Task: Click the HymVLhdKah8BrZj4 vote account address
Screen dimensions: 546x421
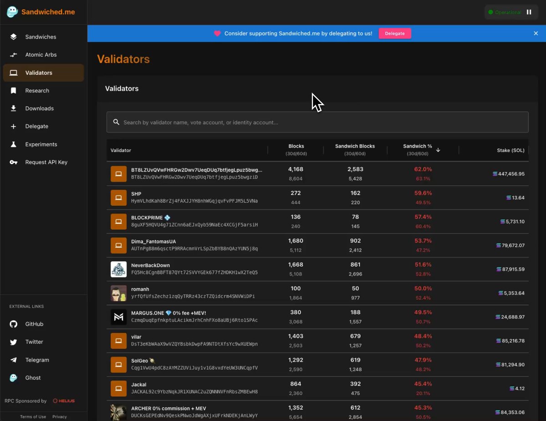Action: coord(194,201)
